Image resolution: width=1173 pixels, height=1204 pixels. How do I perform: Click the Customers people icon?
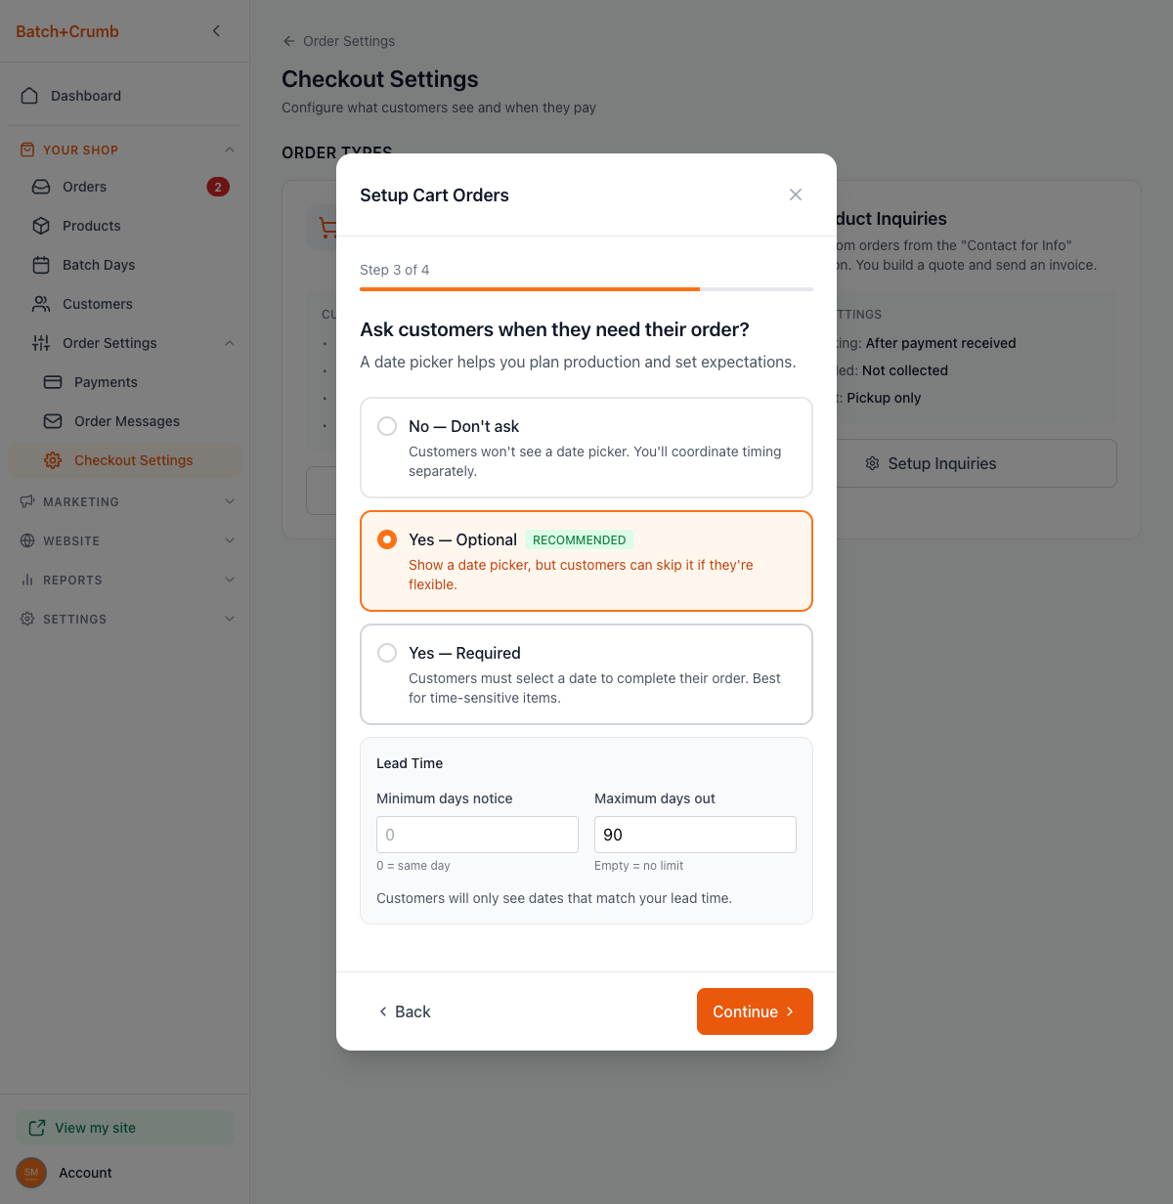(x=41, y=304)
